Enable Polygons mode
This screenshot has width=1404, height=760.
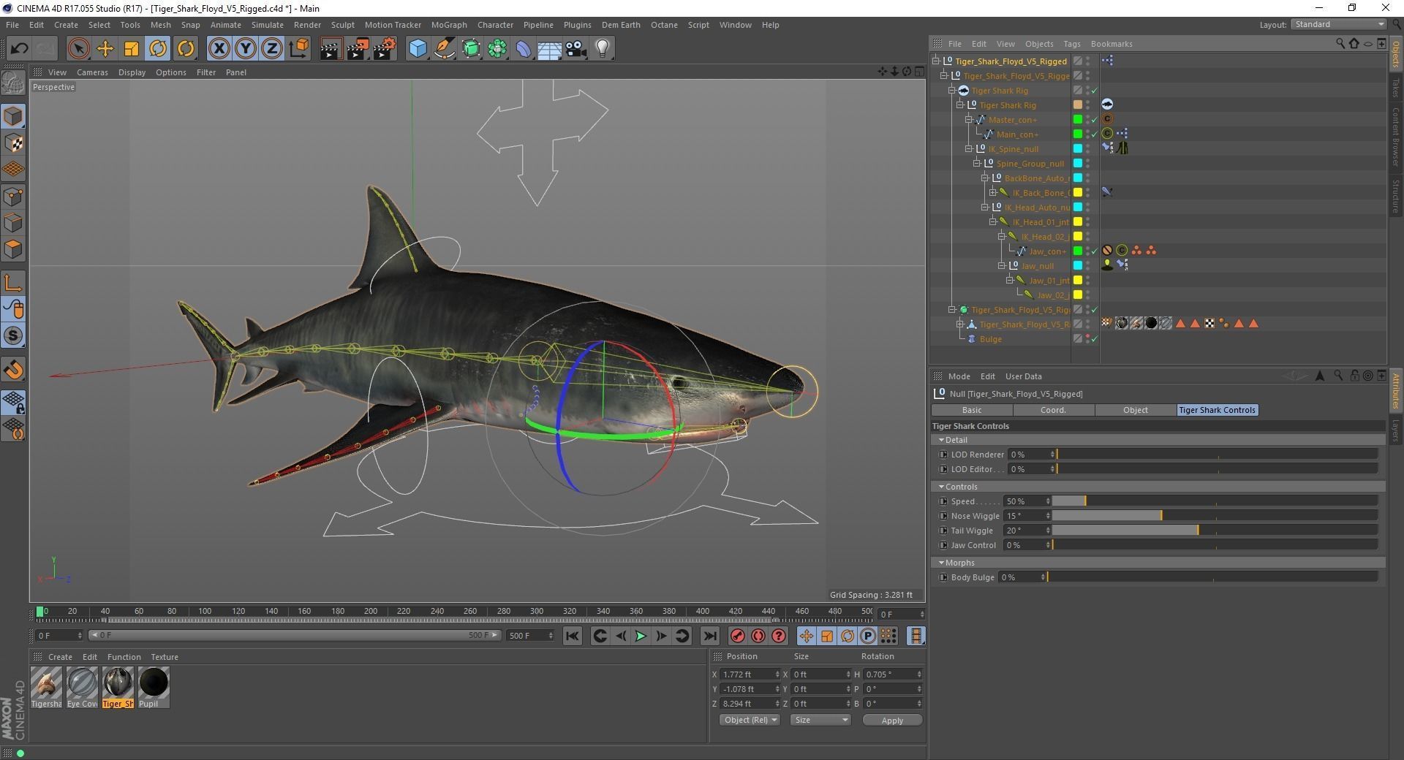click(14, 249)
